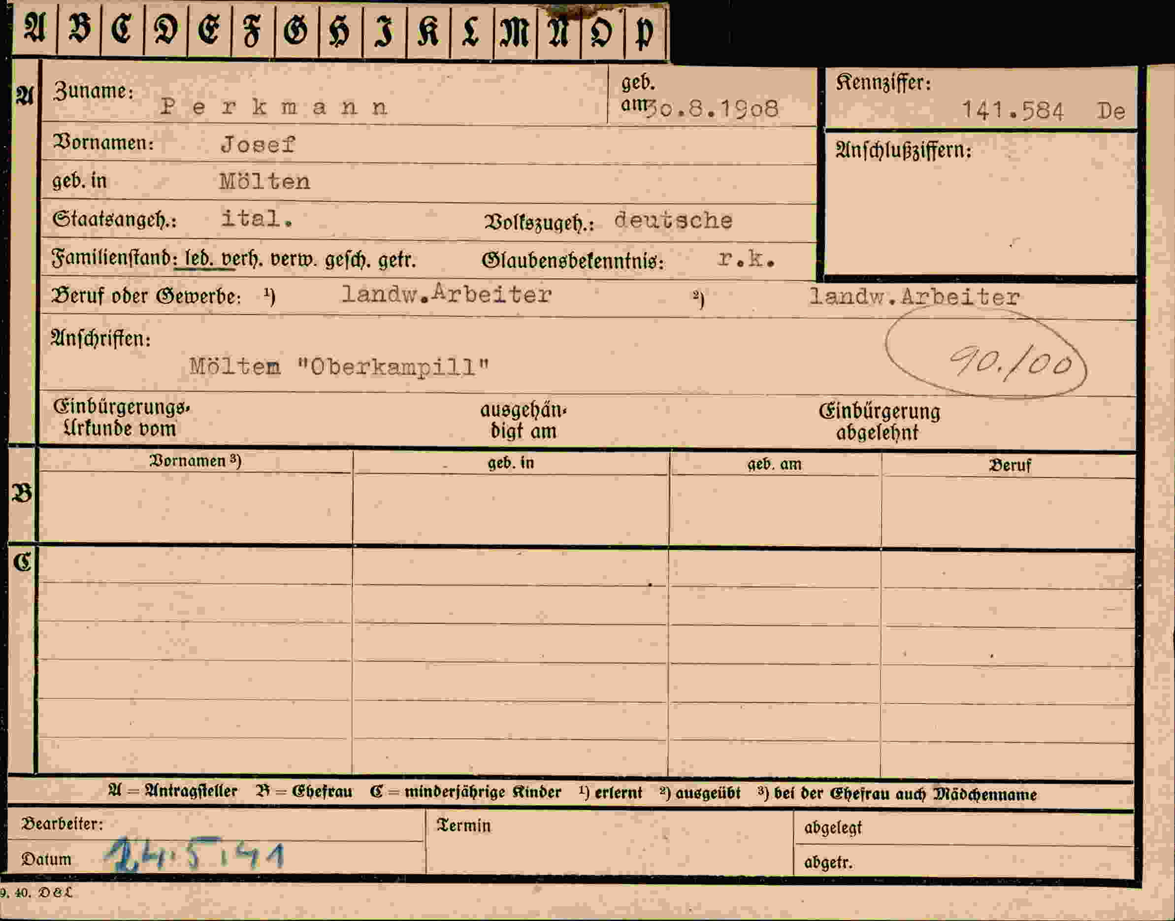Click the "Beruf" column header
The height and width of the screenshot is (921, 1175).
pos(1010,465)
